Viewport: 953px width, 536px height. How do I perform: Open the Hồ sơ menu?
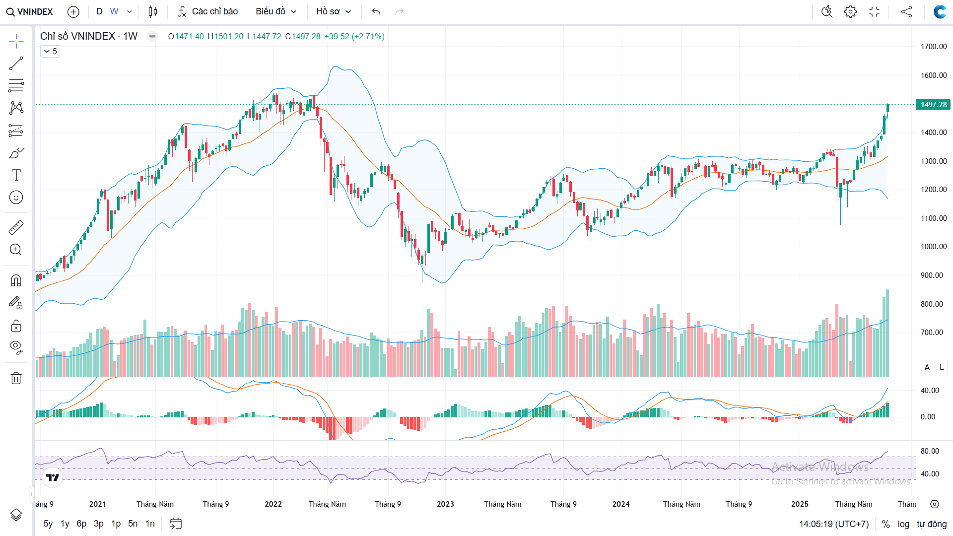(x=334, y=11)
